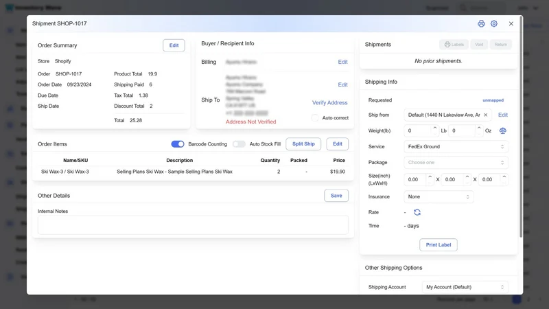
Task: Click the Labels button in Shipments
Action: (454, 45)
